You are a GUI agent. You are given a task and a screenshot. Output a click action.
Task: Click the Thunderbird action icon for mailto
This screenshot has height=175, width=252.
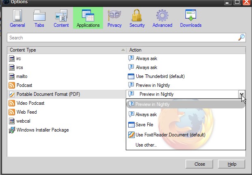point(131,76)
